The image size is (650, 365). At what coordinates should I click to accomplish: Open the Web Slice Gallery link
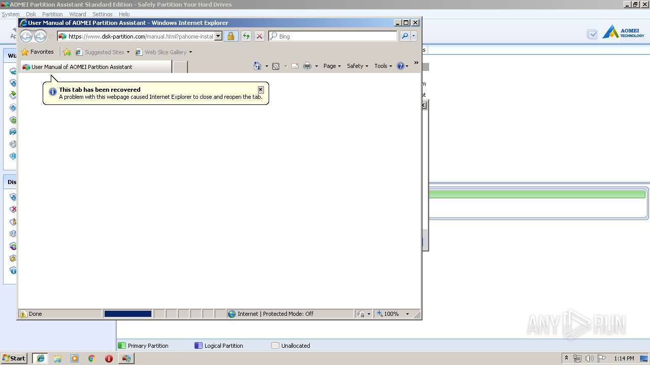click(x=160, y=52)
